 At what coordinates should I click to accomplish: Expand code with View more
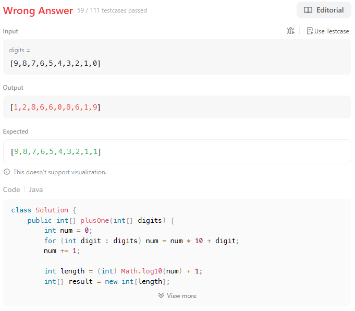pyautogui.click(x=177, y=295)
